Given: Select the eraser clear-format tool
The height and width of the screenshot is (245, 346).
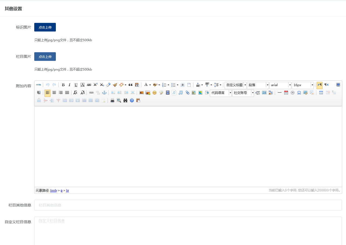Looking at the screenshot, I should point(108,85).
